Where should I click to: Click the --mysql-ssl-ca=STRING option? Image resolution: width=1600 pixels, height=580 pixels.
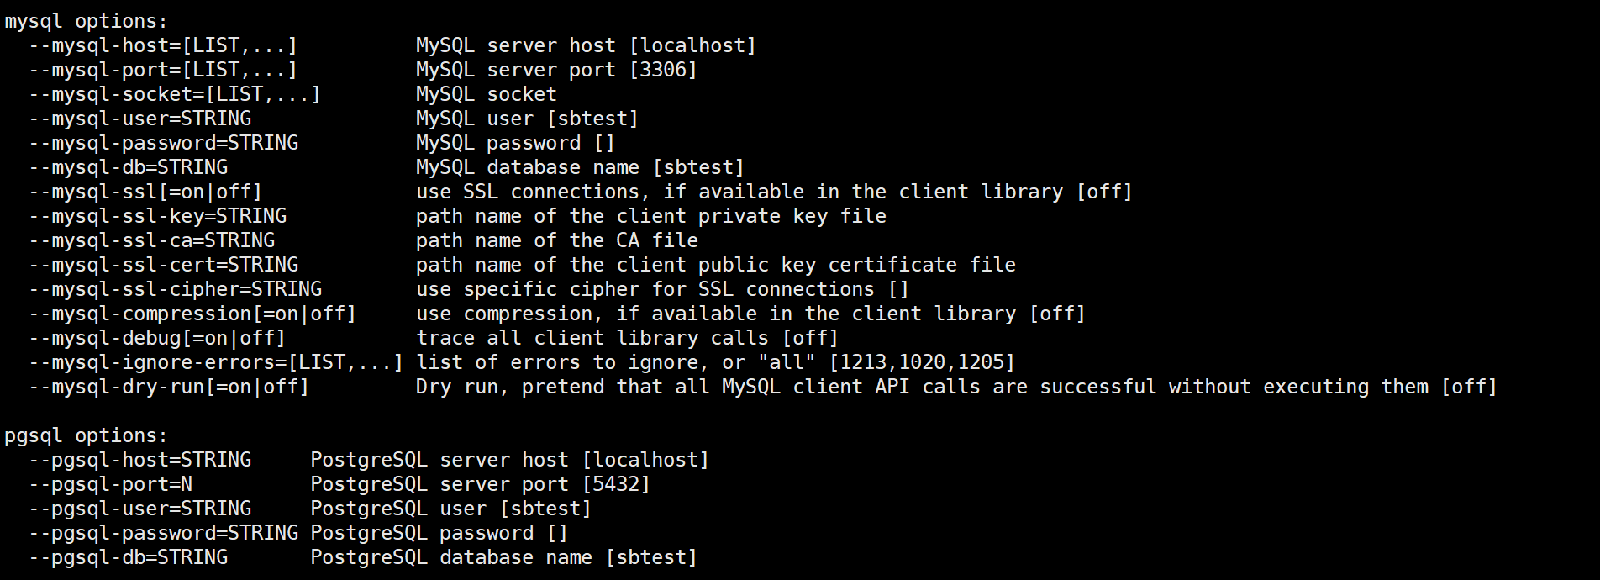151,240
